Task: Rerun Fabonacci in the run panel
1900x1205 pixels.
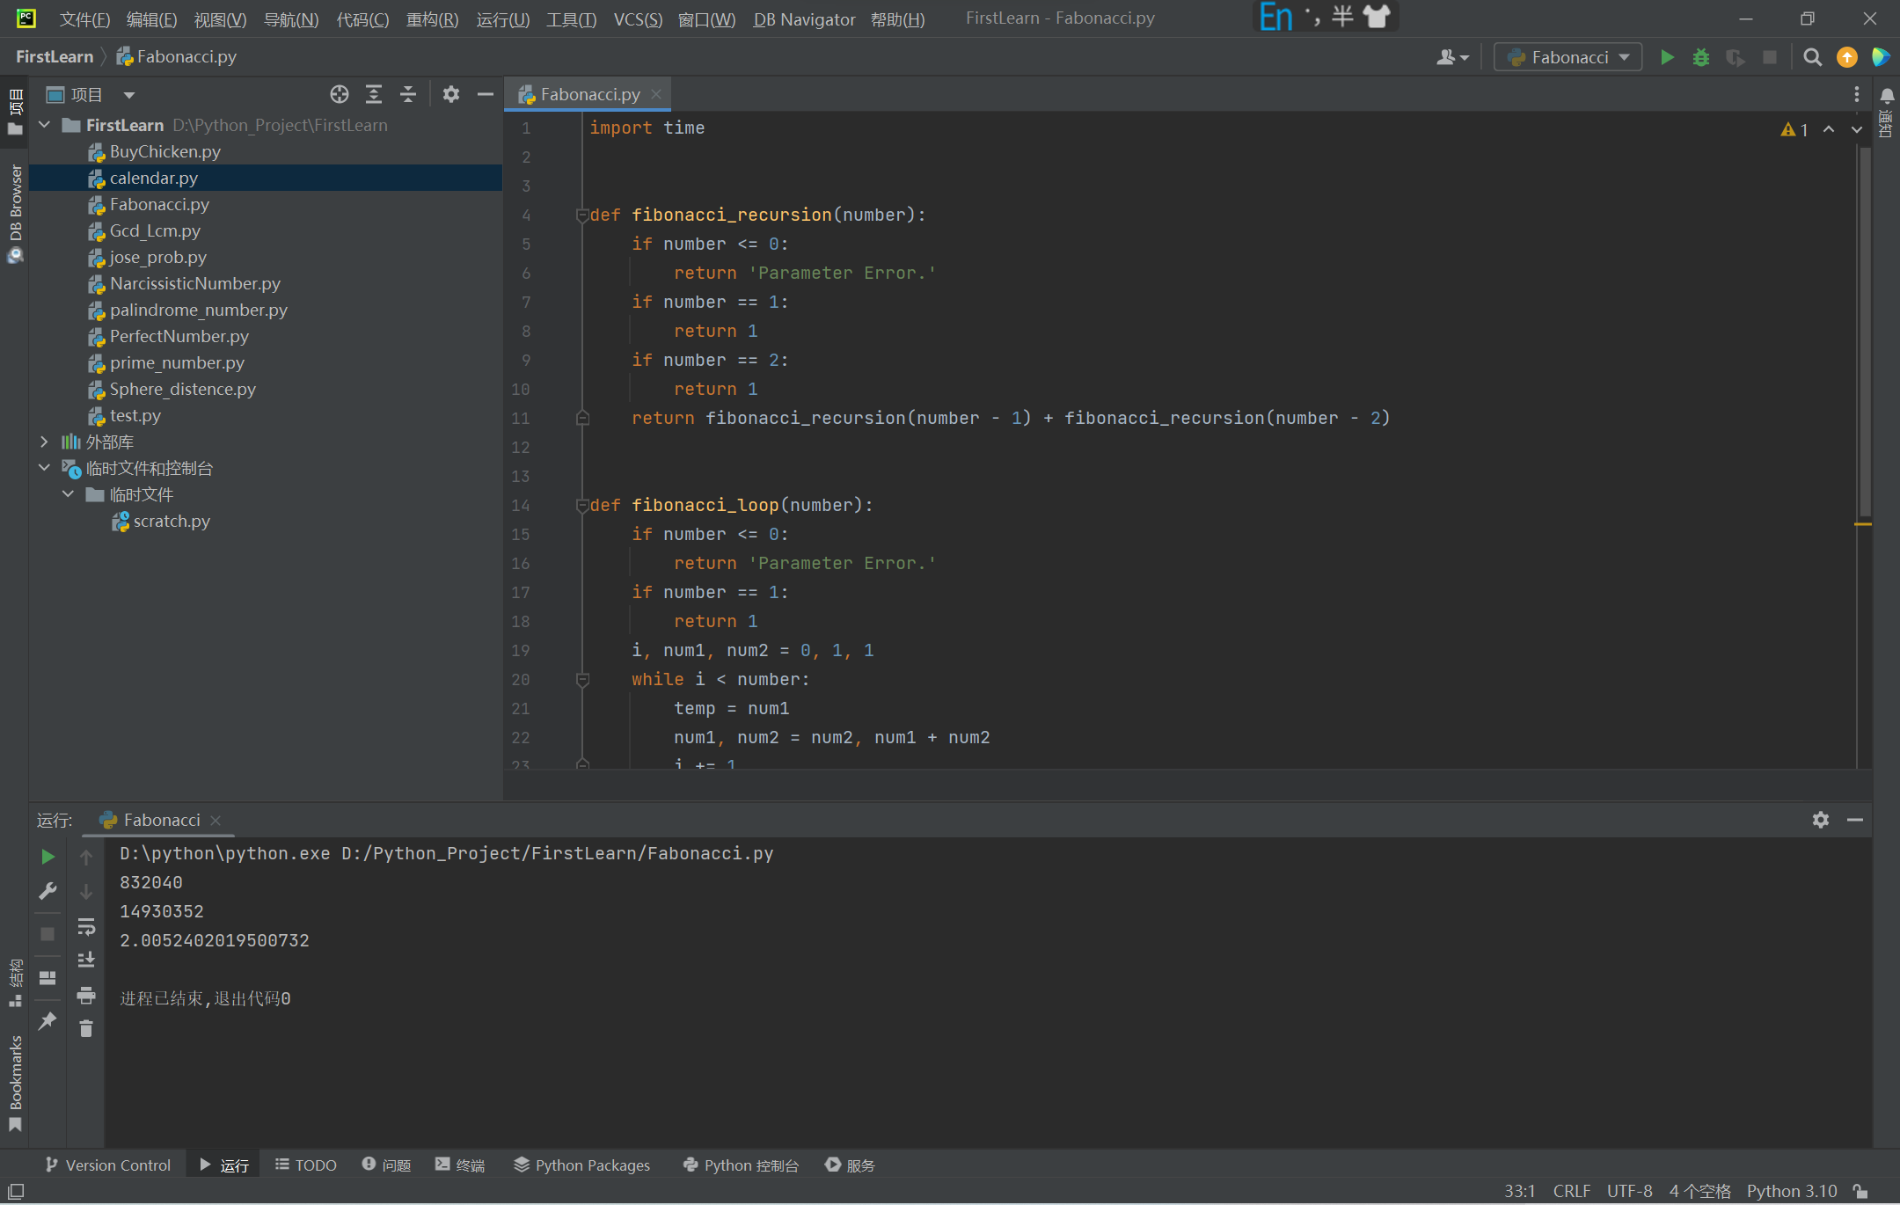Action: pos(47,857)
